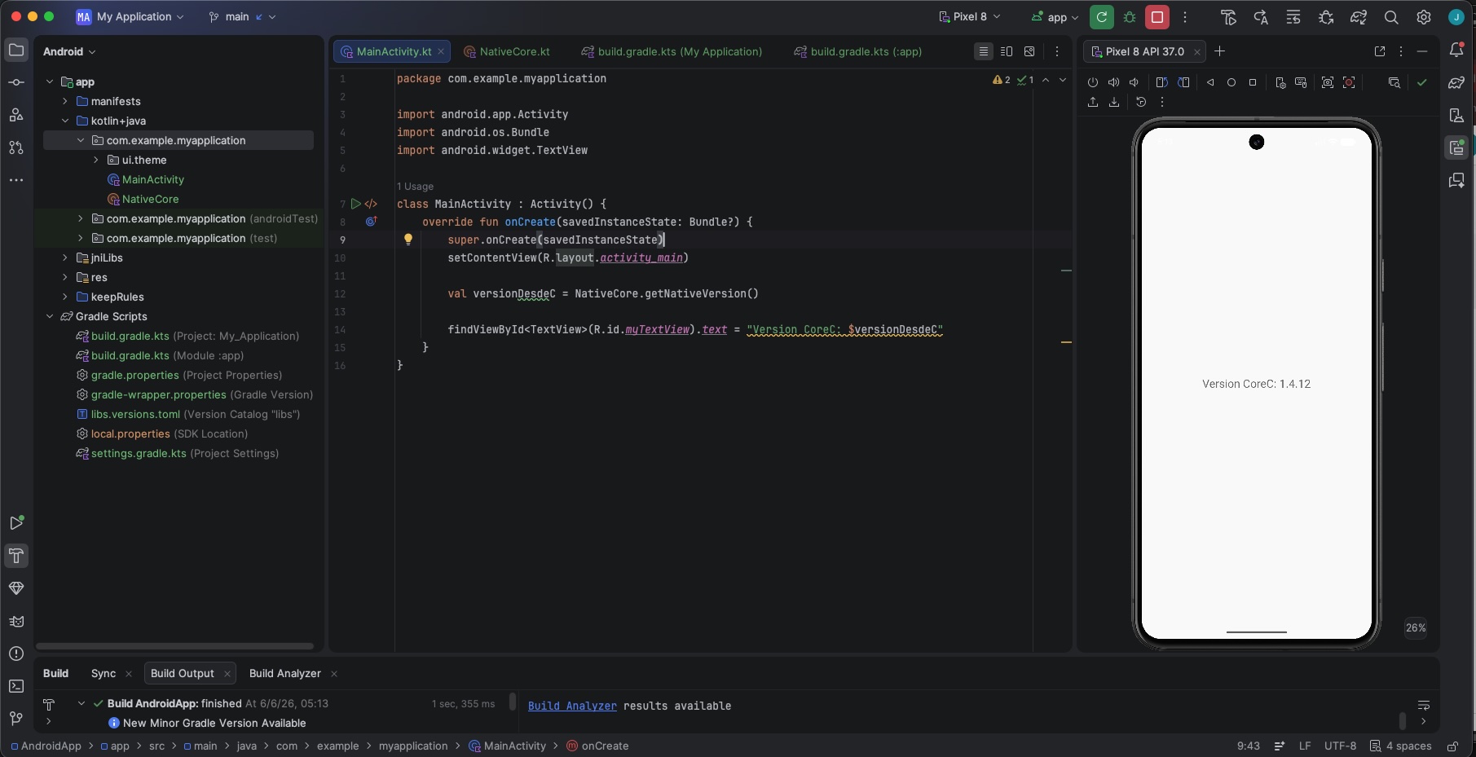Open Sync tab in Build panel

[x=104, y=673]
